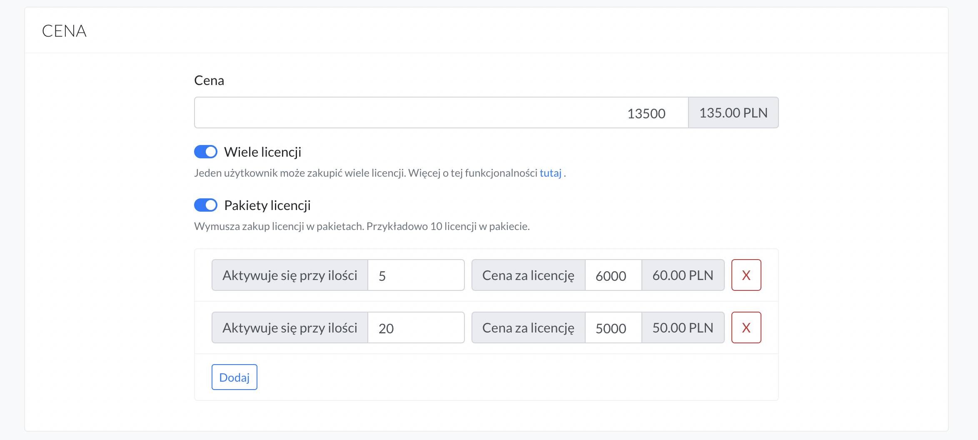Click the Cena field label
Image resolution: width=978 pixels, height=440 pixels.
click(x=209, y=80)
